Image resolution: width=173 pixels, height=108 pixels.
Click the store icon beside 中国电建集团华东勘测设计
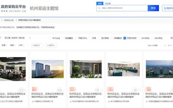pyautogui.click(x=146, y=102)
